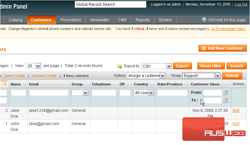This screenshot has height=145, width=250.
Task: Follow the 'Go to messages inbox' link
Action: [228, 29]
